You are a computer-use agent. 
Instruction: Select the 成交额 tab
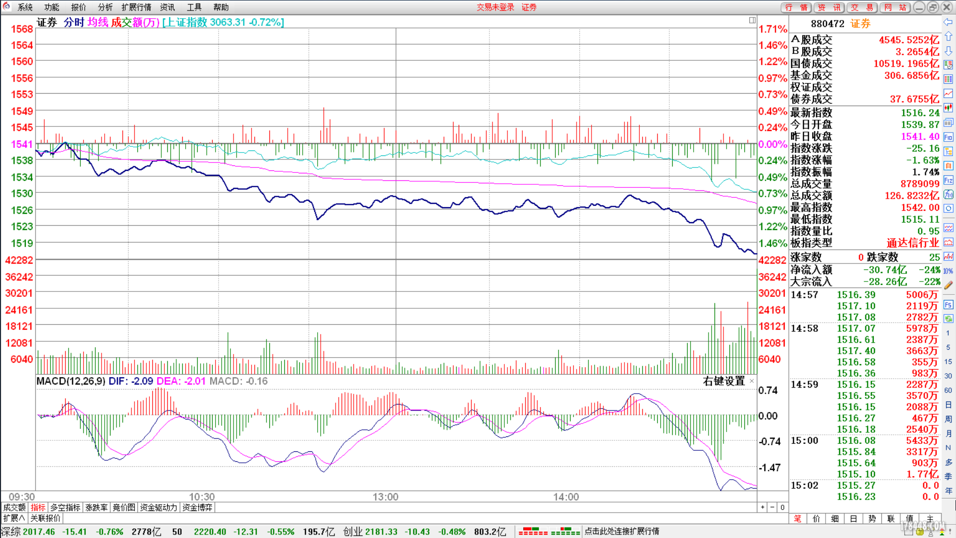pyautogui.click(x=14, y=507)
